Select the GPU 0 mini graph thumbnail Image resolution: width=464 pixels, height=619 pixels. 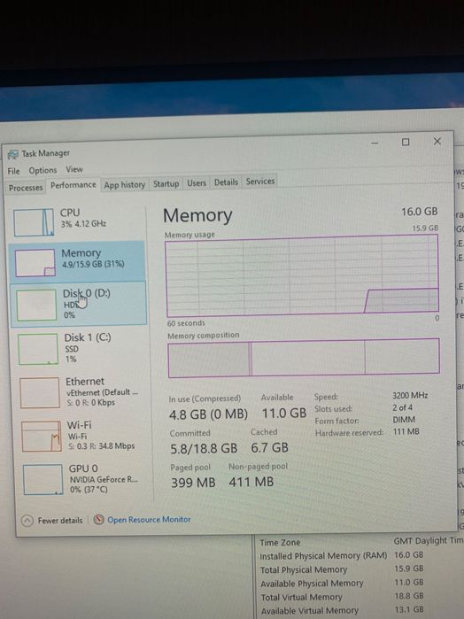pyautogui.click(x=43, y=480)
